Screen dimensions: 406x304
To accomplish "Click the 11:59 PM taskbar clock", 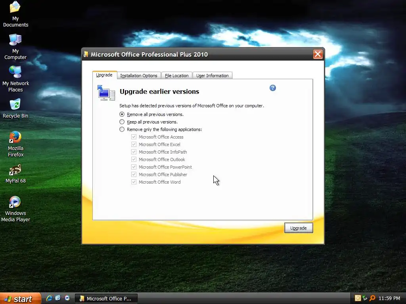I will coord(389,298).
